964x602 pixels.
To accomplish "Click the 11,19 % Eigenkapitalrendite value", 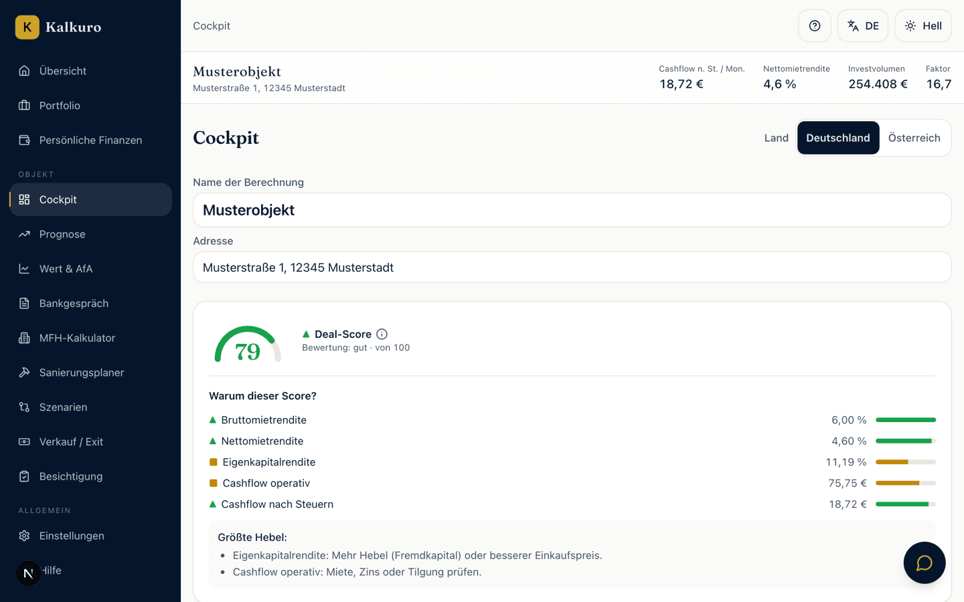I will [x=846, y=462].
